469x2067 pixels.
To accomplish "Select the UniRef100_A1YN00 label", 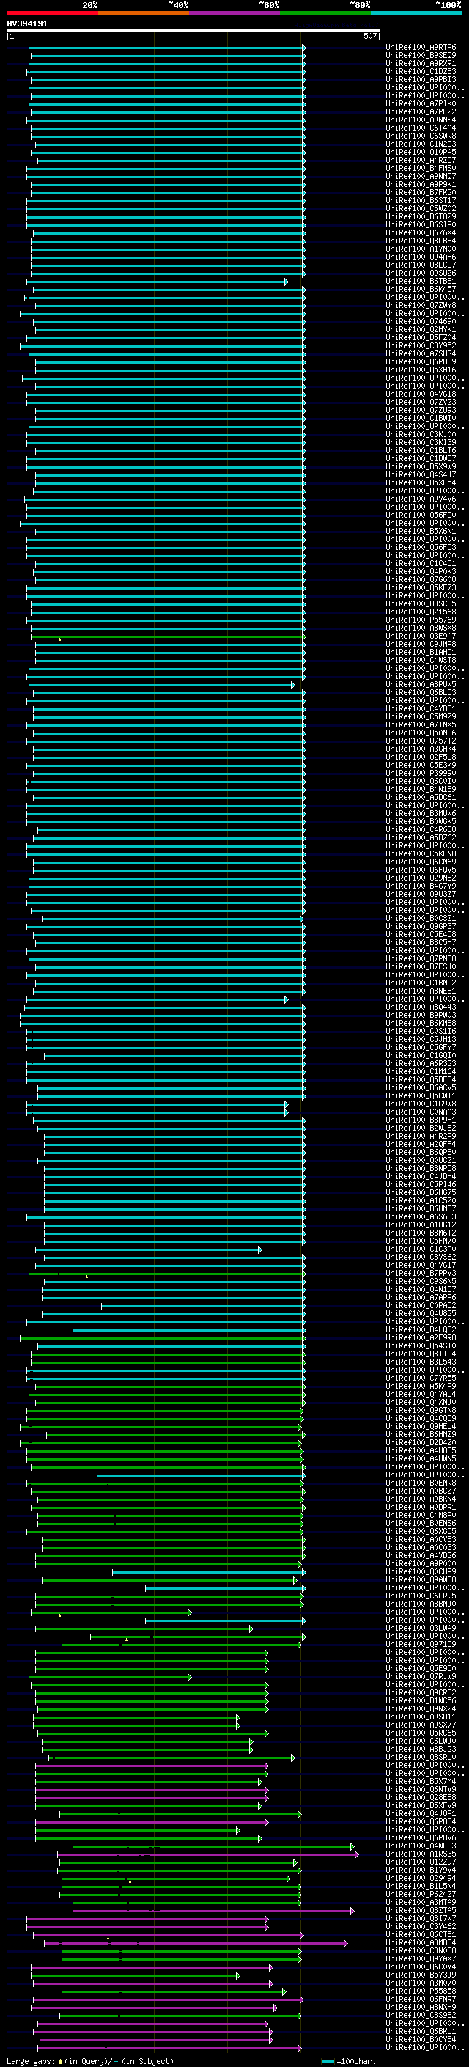I will click(421, 249).
